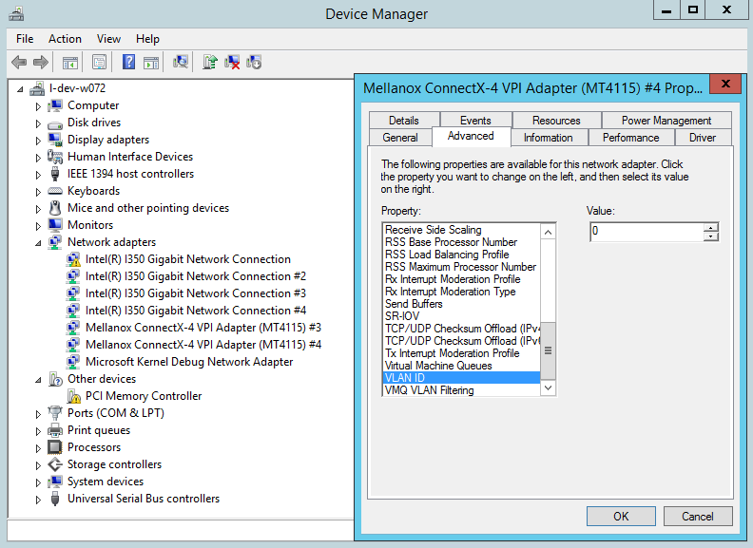Switch to the Events tab
The height and width of the screenshot is (548, 753).
(475, 120)
